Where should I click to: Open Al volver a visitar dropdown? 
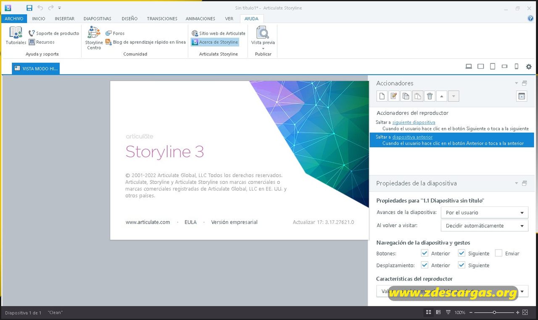click(485, 226)
